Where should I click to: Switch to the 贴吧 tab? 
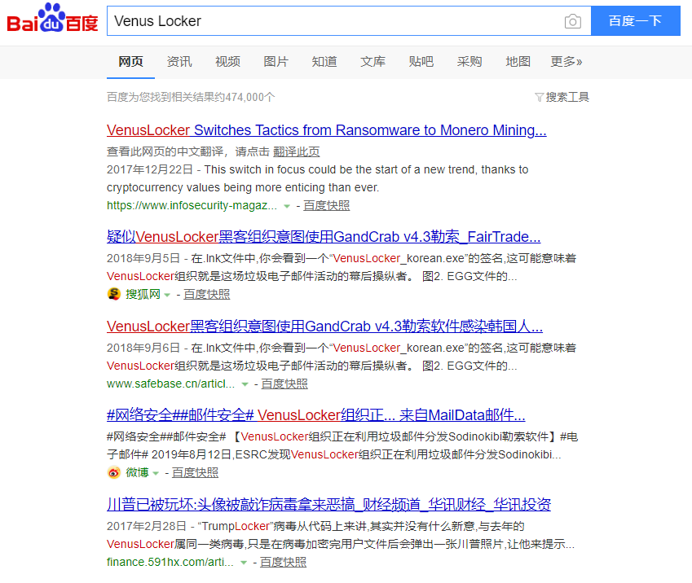point(421,62)
